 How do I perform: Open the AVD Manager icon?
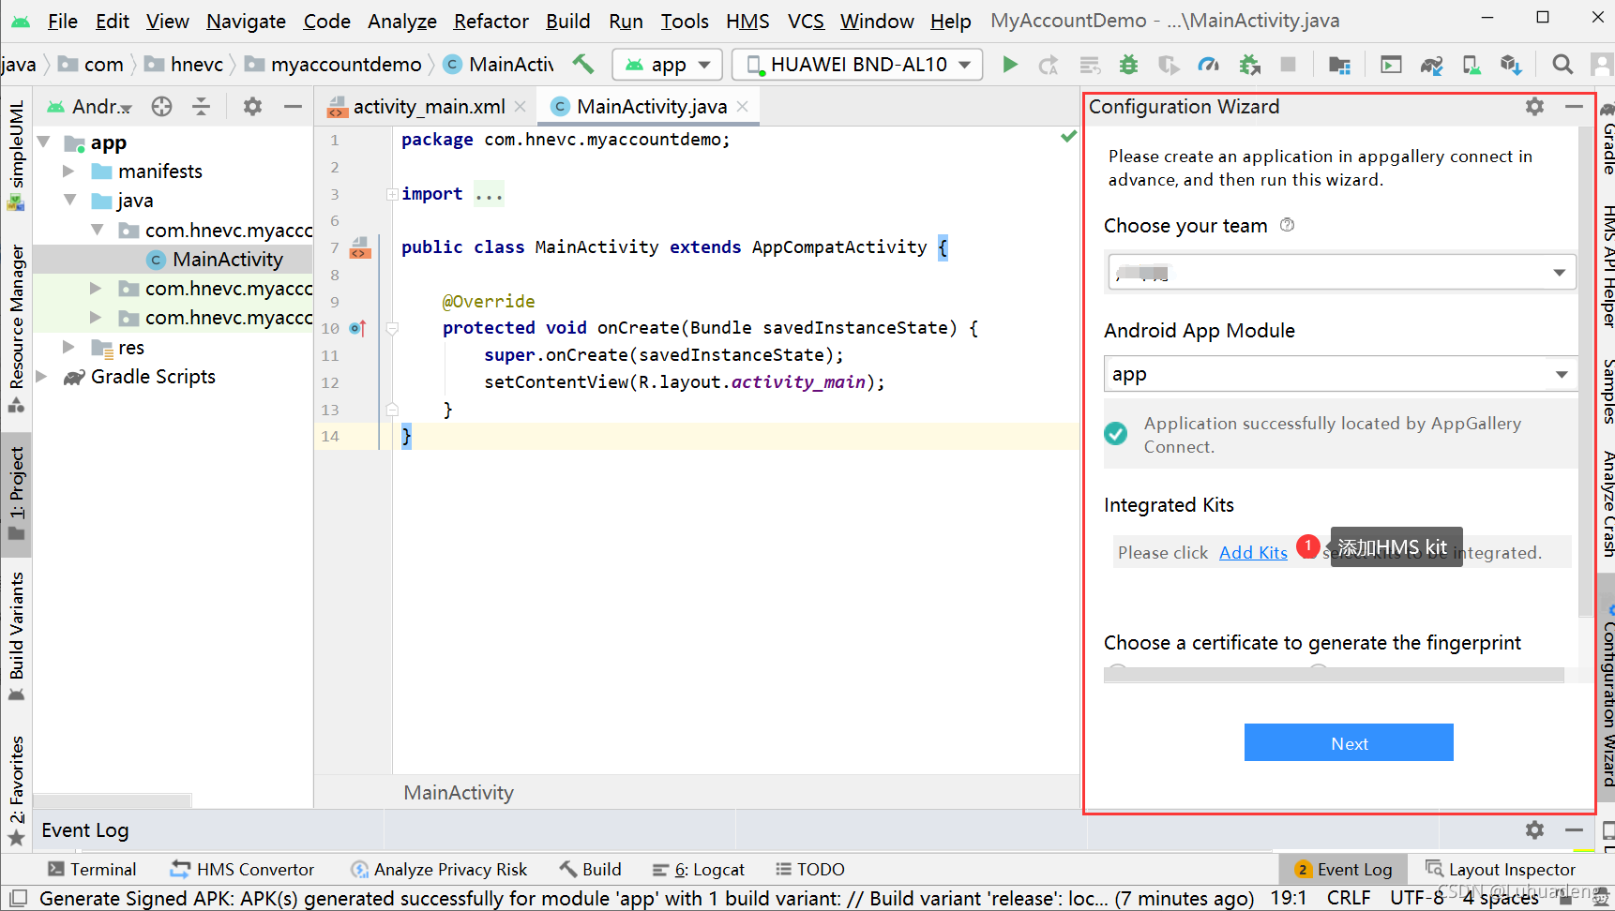tap(1472, 64)
